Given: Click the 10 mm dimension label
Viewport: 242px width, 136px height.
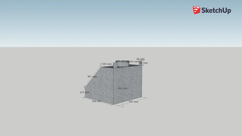Looking at the screenshot, I should pyautogui.click(x=134, y=62).
